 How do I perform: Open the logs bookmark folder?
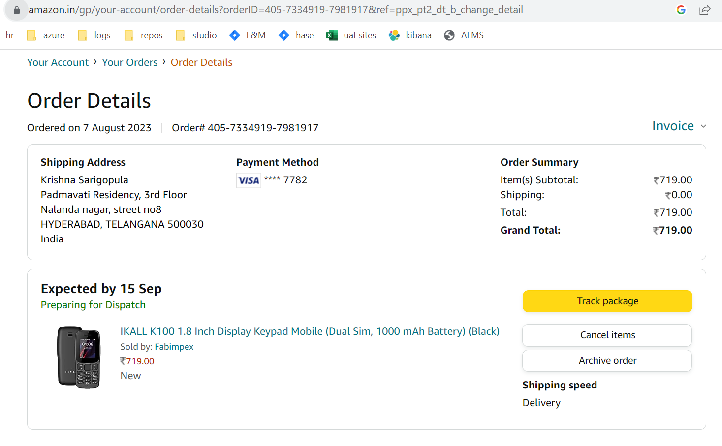94,35
